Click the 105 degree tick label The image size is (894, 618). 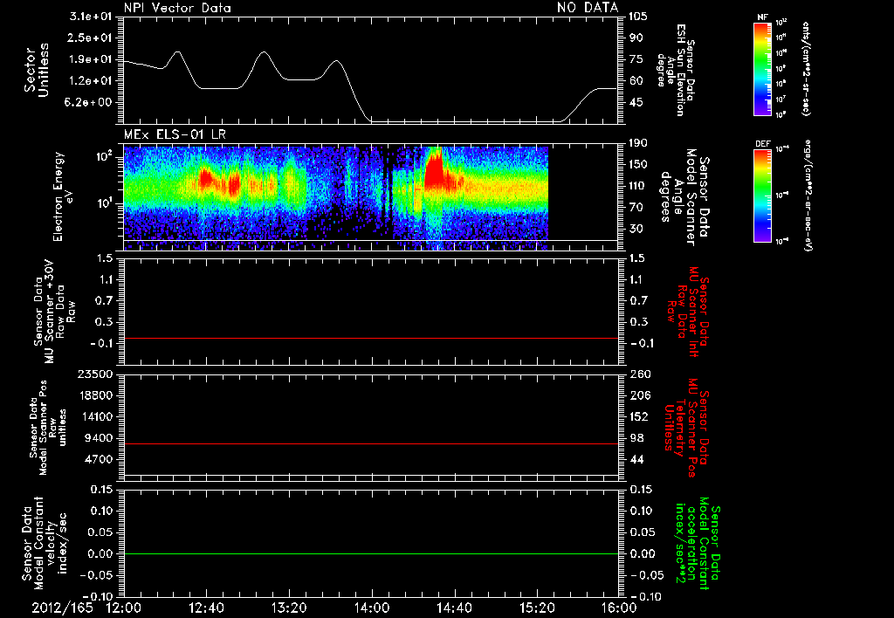638,17
